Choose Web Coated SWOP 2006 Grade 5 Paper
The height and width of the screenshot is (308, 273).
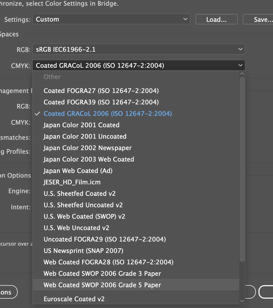coord(136,285)
